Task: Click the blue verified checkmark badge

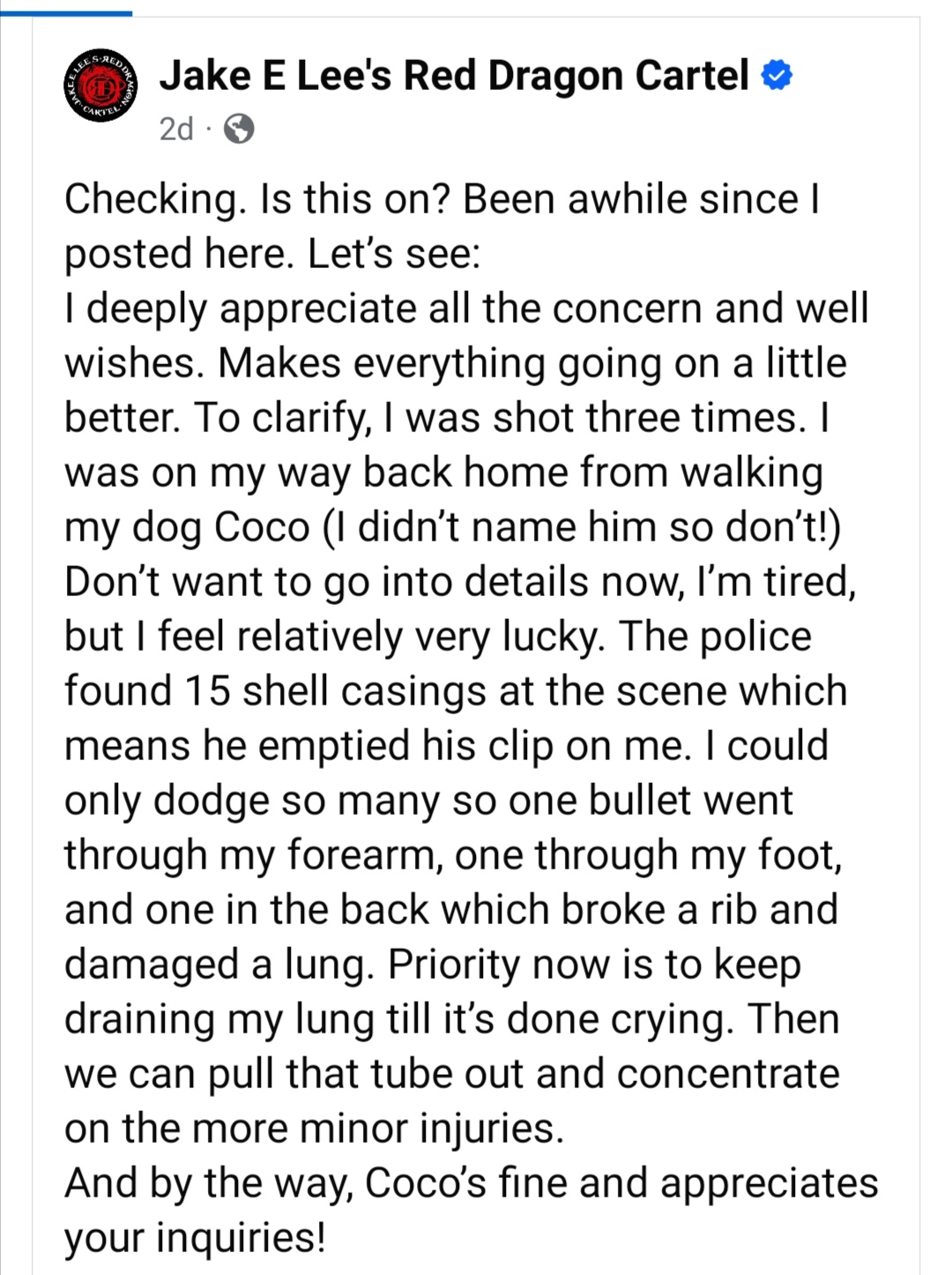Action: tap(777, 76)
